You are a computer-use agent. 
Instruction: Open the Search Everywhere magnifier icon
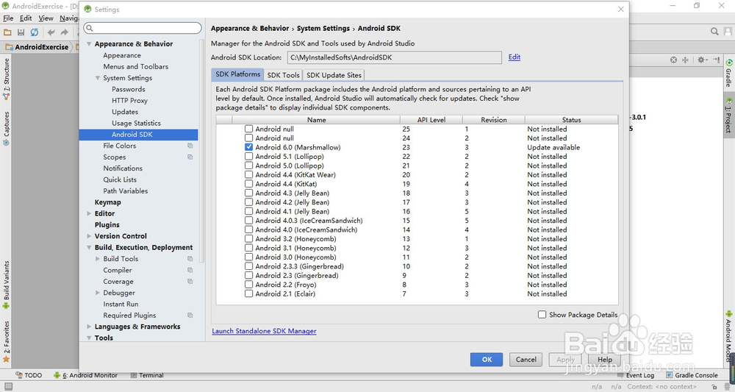coord(714,32)
